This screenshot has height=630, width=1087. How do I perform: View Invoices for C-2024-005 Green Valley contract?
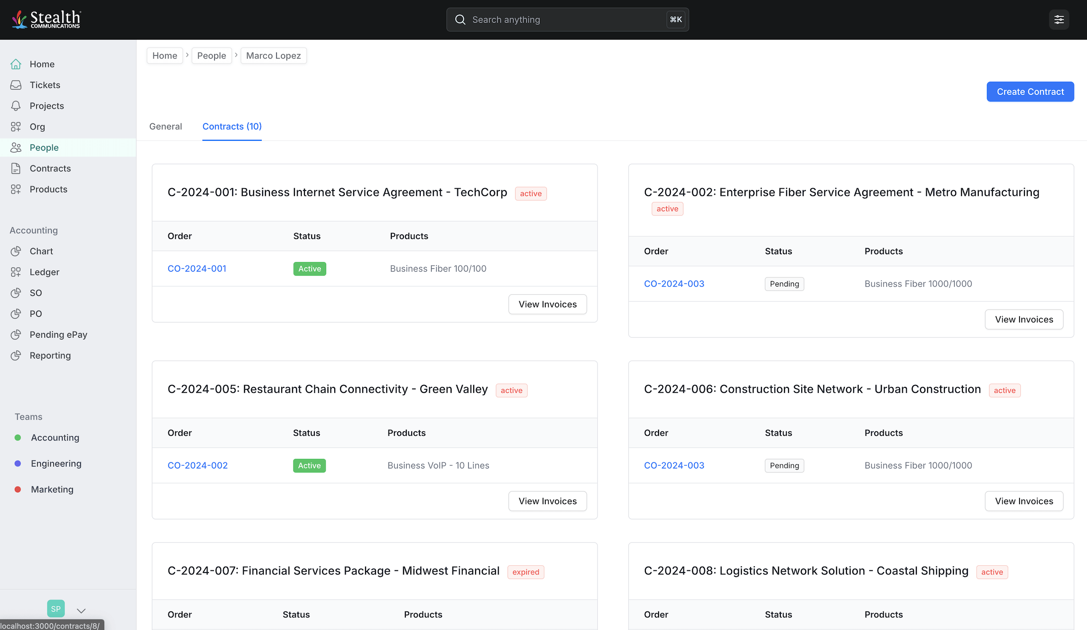pos(547,501)
